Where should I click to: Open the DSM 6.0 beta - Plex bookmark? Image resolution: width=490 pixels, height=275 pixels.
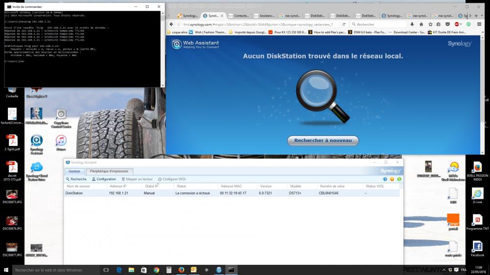[x=367, y=32]
